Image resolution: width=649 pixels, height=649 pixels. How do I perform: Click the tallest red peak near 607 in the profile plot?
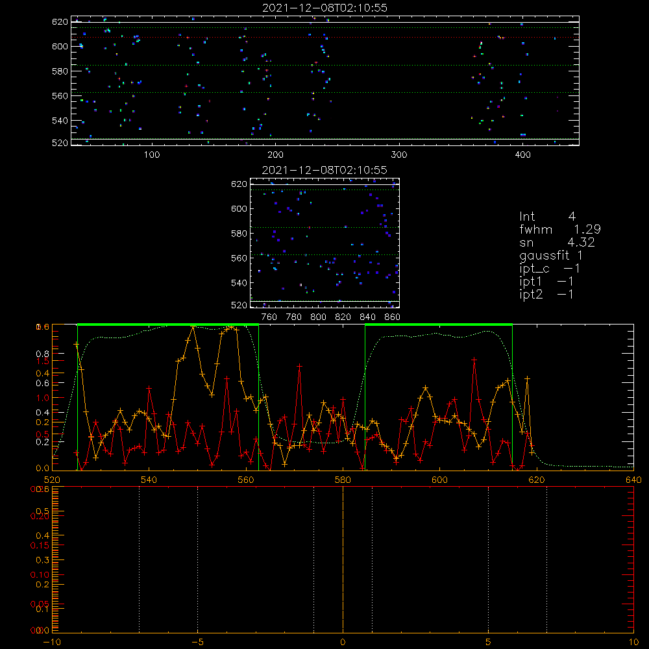pos(474,360)
